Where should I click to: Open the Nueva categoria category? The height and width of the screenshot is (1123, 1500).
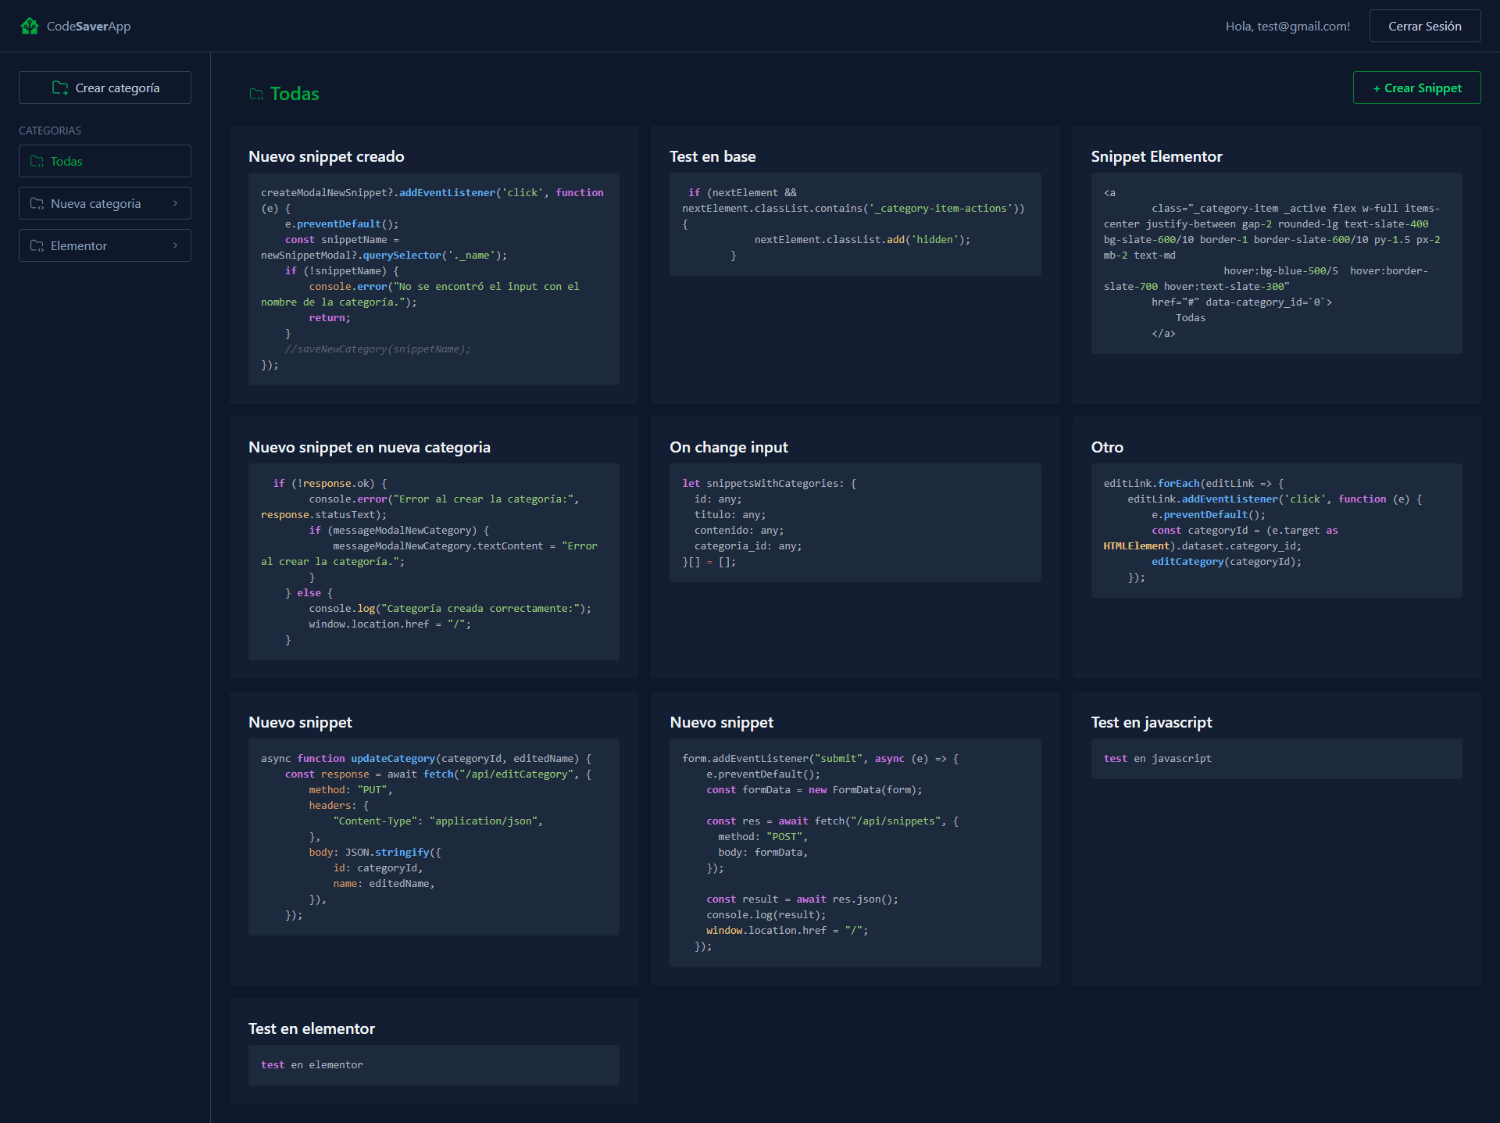pos(105,203)
